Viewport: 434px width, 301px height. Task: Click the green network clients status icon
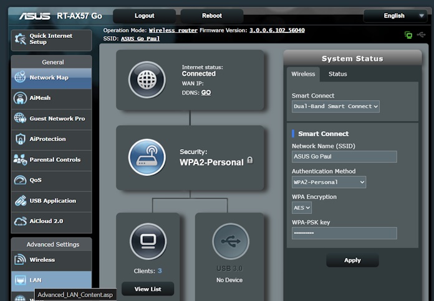408,35
